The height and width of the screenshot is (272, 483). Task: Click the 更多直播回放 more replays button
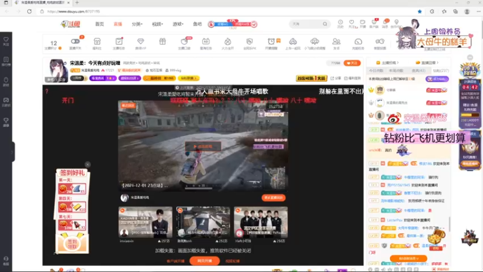[x=273, y=198]
